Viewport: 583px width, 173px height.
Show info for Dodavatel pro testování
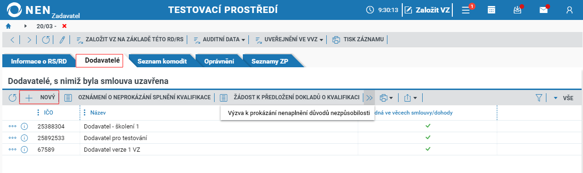coord(25,138)
